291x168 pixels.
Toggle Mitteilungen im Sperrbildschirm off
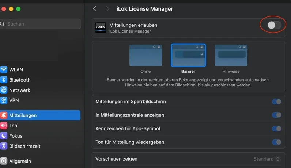tap(276, 101)
